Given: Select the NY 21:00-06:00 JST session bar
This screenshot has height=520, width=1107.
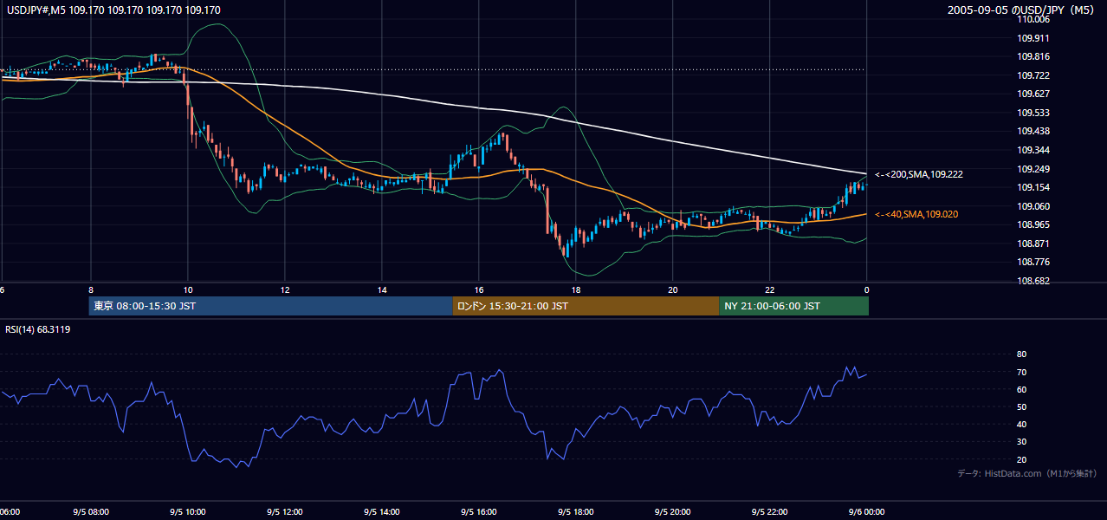Looking at the screenshot, I should pyautogui.click(x=793, y=306).
